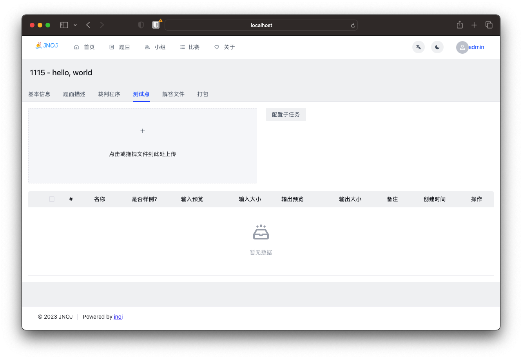Go forward with Safari forward arrow
522x359 pixels.
102,25
